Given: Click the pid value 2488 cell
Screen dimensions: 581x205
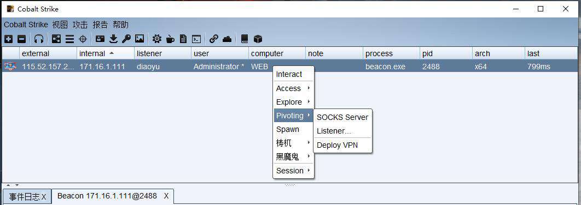Looking at the screenshot, I should pyautogui.click(x=446, y=67).
